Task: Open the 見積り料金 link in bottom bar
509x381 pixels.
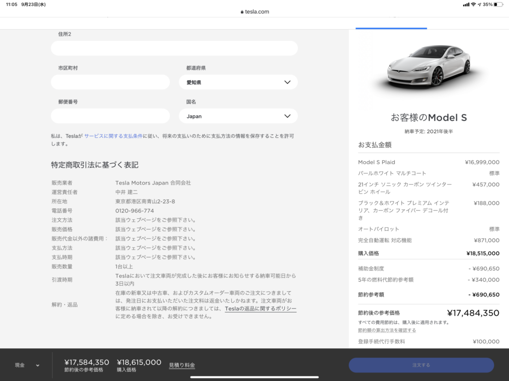Action: point(182,366)
